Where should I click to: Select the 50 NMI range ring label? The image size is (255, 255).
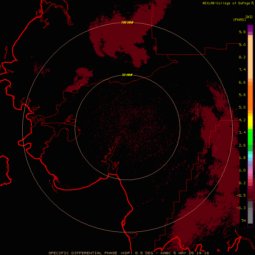pos(127,75)
